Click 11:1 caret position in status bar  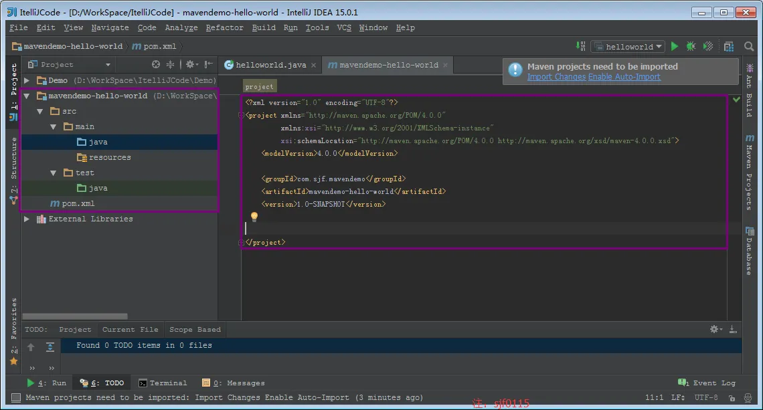coord(654,397)
